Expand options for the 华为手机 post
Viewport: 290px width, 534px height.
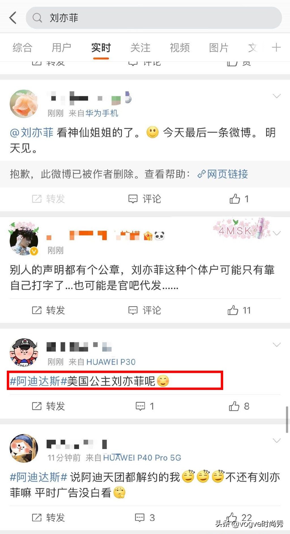276,96
